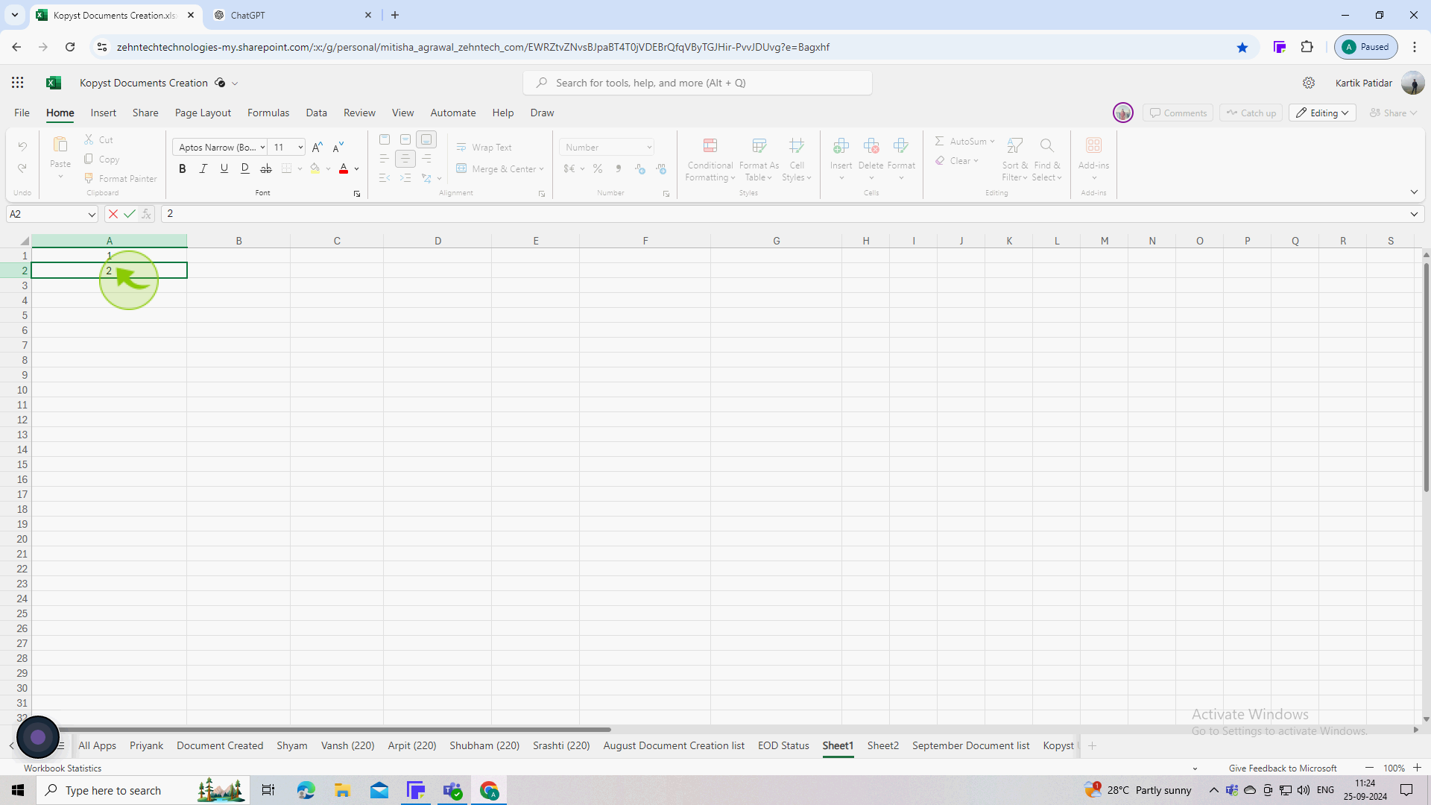Toggle Align Right
The image size is (1431, 805).
point(426,159)
